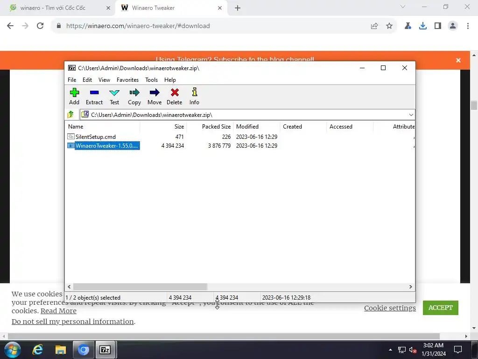478x359 pixels.
Task: Go up one folder level in 7-Zip
Action: pyautogui.click(x=71, y=115)
